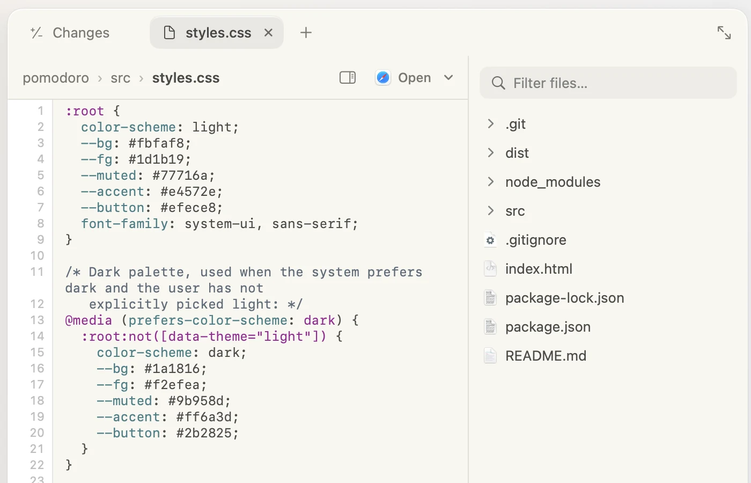Click the gear icon beside .gitignore

click(490, 240)
